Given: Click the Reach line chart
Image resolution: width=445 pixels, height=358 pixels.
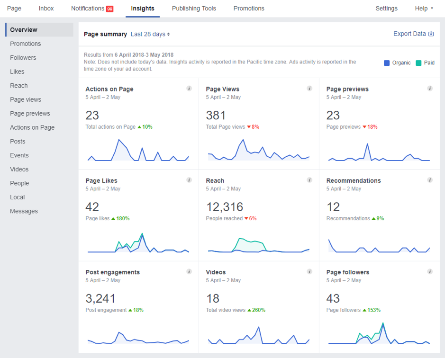Looking at the screenshot, I should [258, 245].
